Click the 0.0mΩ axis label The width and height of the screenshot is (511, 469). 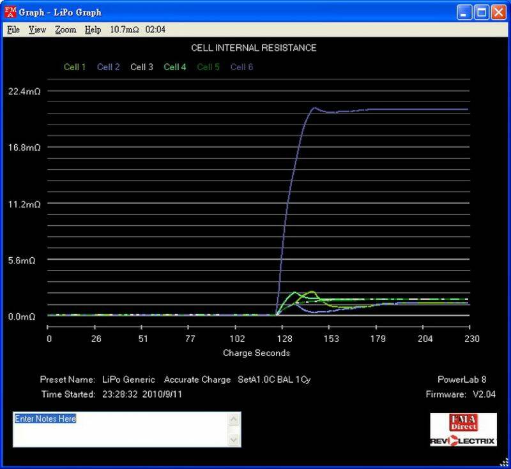(x=22, y=316)
